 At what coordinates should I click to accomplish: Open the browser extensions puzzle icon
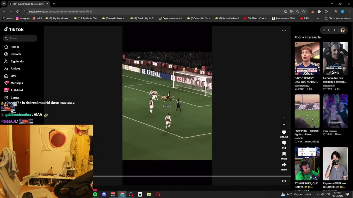click(x=326, y=12)
